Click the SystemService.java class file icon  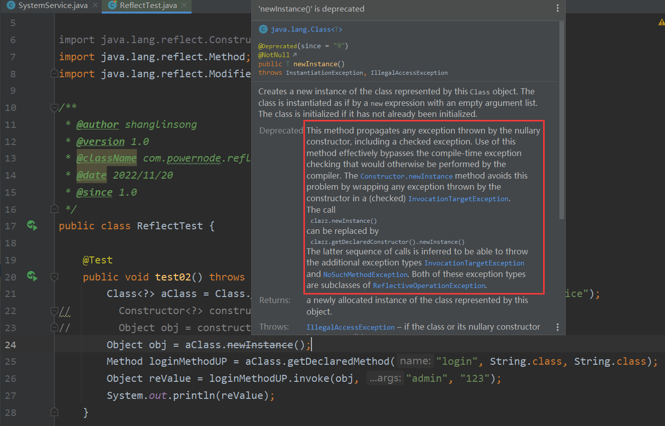coord(11,6)
